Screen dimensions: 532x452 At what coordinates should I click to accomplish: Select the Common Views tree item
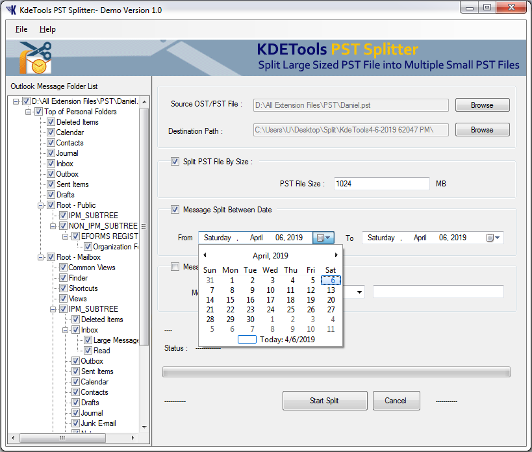[92, 268]
